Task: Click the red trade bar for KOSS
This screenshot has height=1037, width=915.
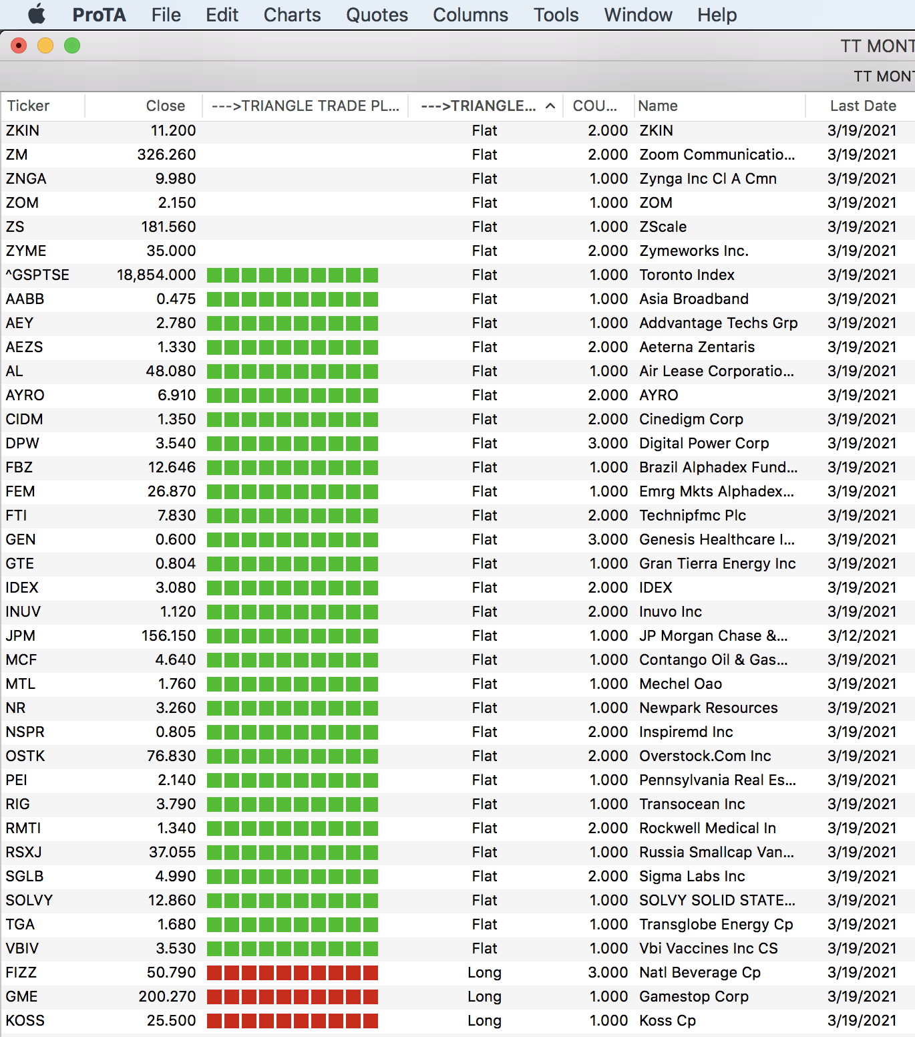Action: click(x=293, y=1021)
